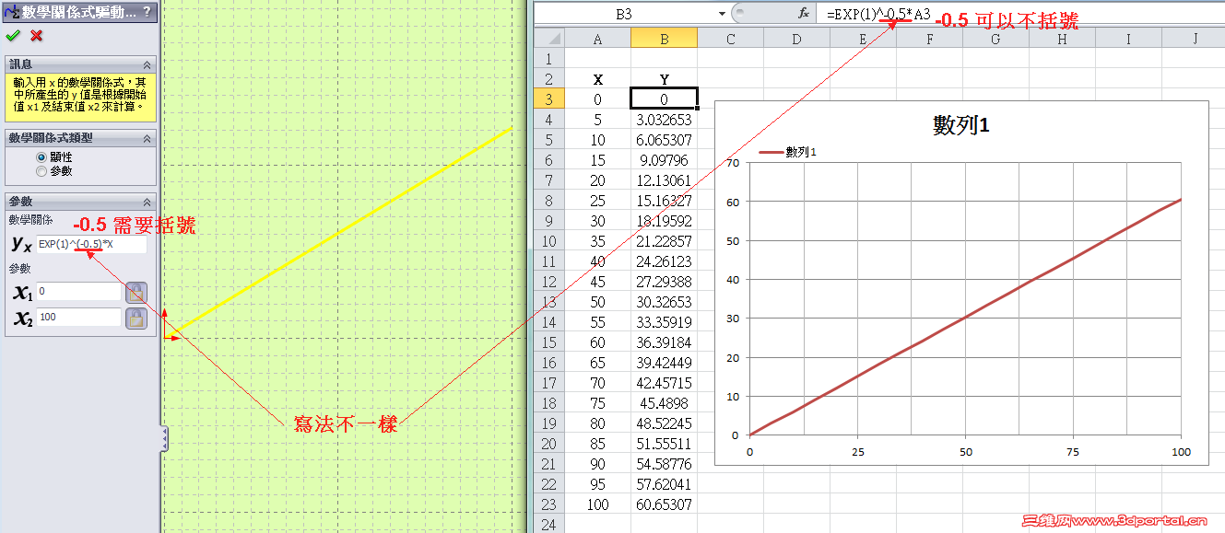Collapse the side panel with the splitter handle
This screenshot has width=1225, height=533.
[164, 438]
